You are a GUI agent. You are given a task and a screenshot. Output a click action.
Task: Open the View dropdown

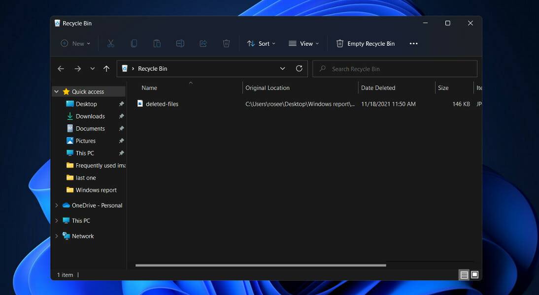pos(304,43)
